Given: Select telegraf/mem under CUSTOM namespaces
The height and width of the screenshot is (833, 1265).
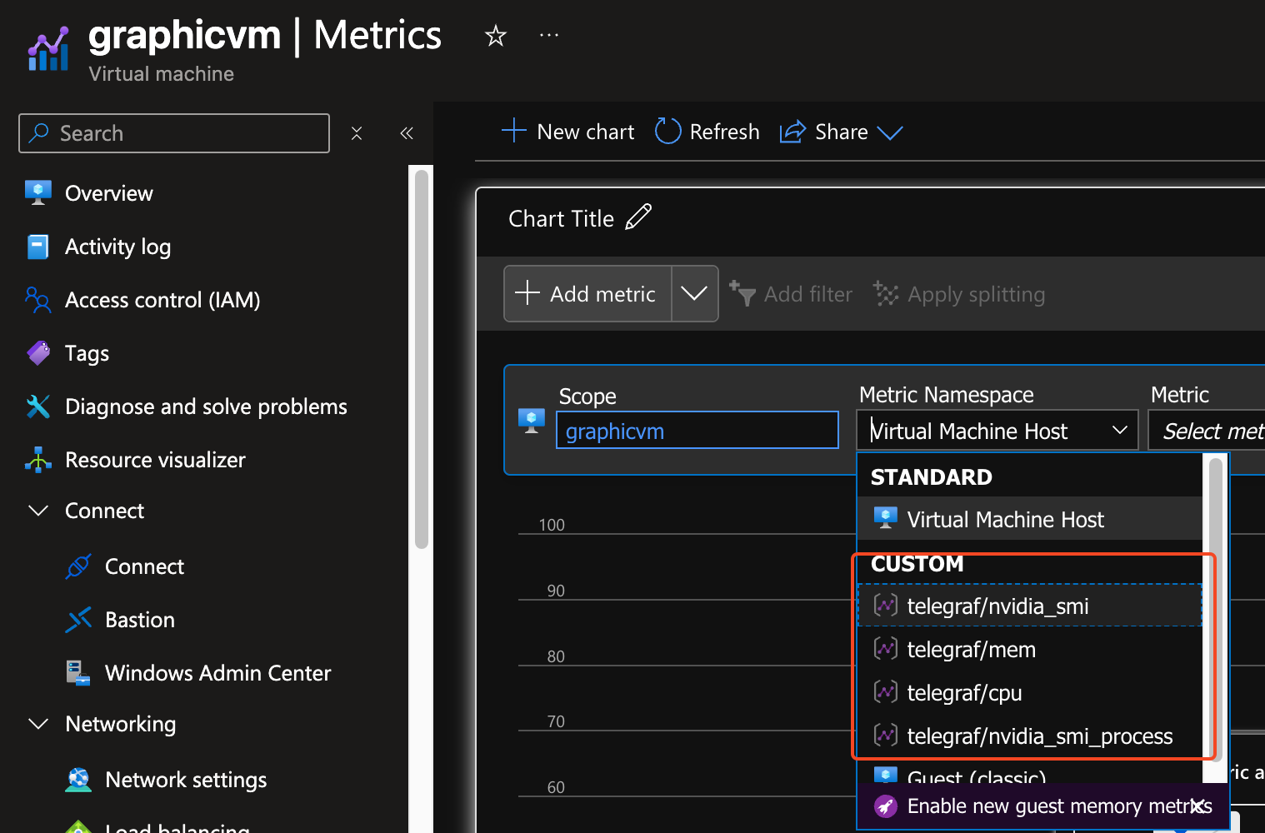Looking at the screenshot, I should [971, 649].
